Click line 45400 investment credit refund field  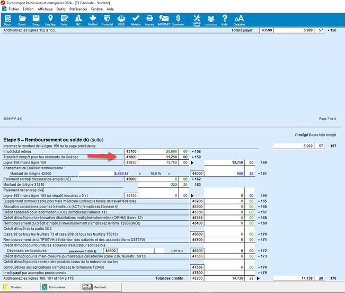pos(224,223)
